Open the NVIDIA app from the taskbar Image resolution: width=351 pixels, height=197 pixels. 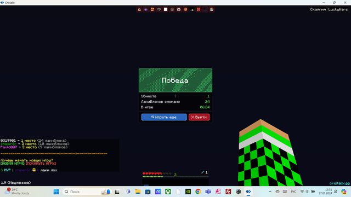pyautogui.click(x=188, y=192)
